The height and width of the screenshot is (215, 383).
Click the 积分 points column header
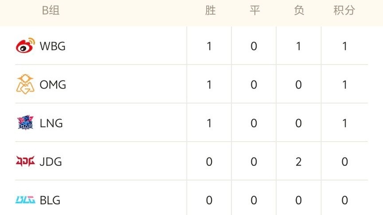point(344,11)
